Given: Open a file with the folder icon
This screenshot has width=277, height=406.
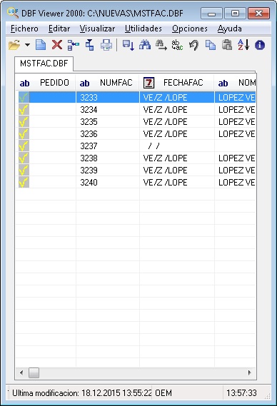Looking at the screenshot, I should 14,45.
